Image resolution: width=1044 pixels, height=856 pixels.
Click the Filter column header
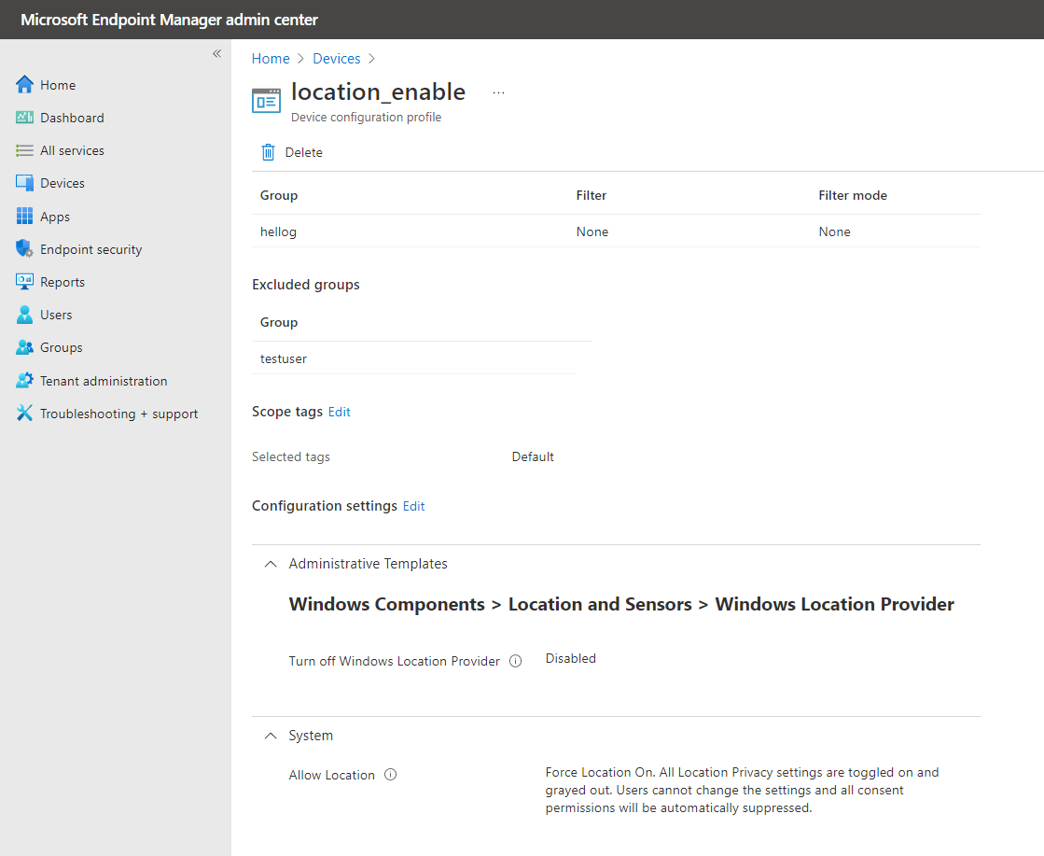click(x=592, y=195)
